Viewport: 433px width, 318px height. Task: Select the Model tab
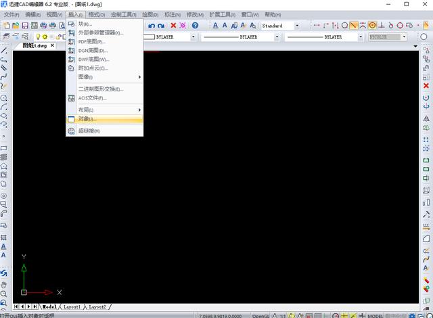(x=49, y=307)
